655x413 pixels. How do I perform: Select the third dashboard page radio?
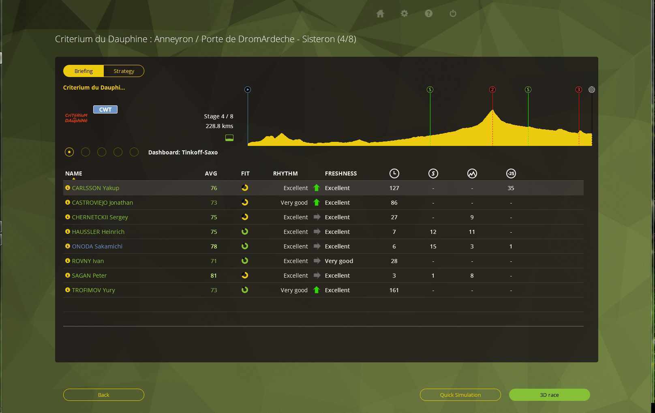(x=102, y=152)
